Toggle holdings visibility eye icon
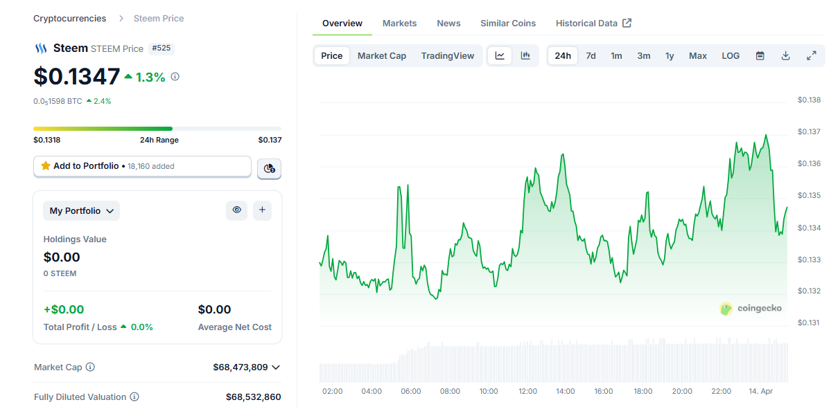The image size is (831, 409). click(x=236, y=210)
